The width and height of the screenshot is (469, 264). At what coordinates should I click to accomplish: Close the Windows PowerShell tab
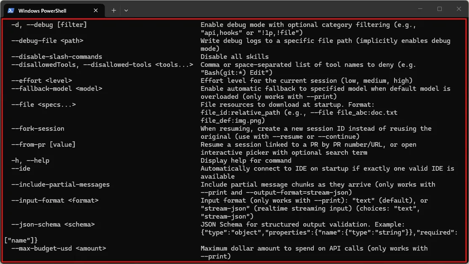coord(96,11)
